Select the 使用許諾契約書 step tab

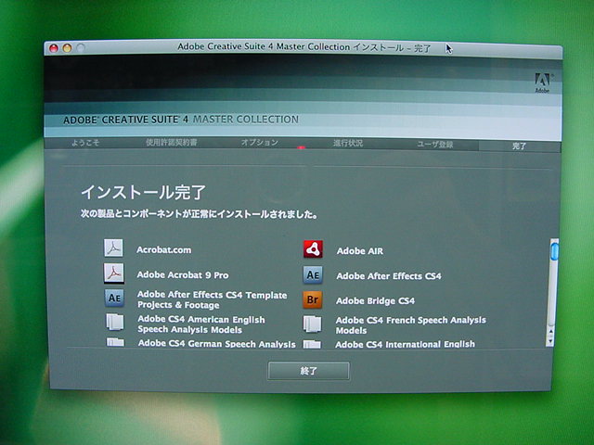click(x=171, y=142)
